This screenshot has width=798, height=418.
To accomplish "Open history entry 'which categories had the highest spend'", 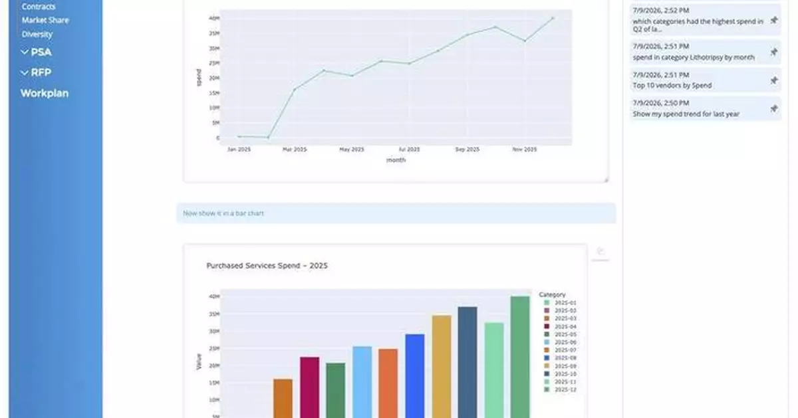I will click(x=705, y=21).
